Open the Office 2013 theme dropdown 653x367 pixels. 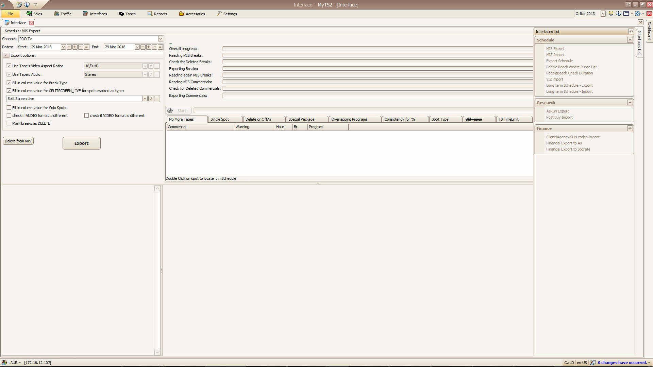pyautogui.click(x=603, y=14)
